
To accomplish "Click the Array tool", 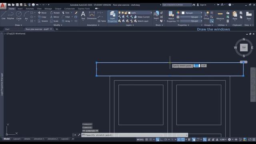I will (x=66, y=21).
